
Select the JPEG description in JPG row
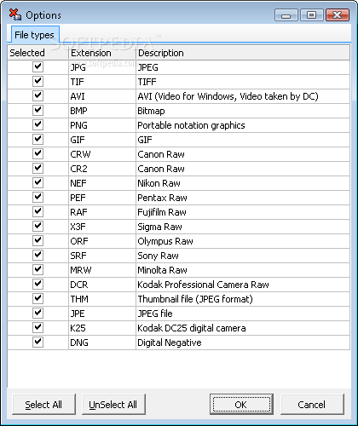coord(148,67)
